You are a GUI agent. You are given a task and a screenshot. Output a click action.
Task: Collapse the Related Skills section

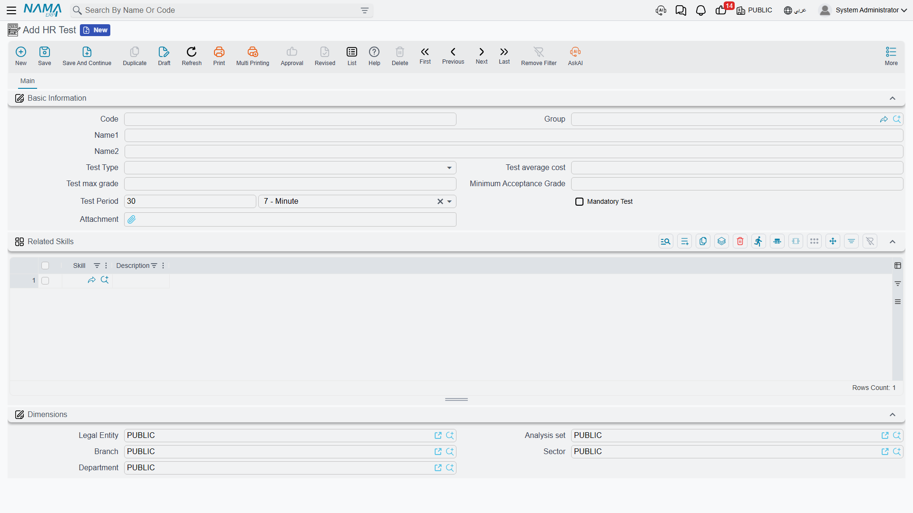tap(893, 242)
